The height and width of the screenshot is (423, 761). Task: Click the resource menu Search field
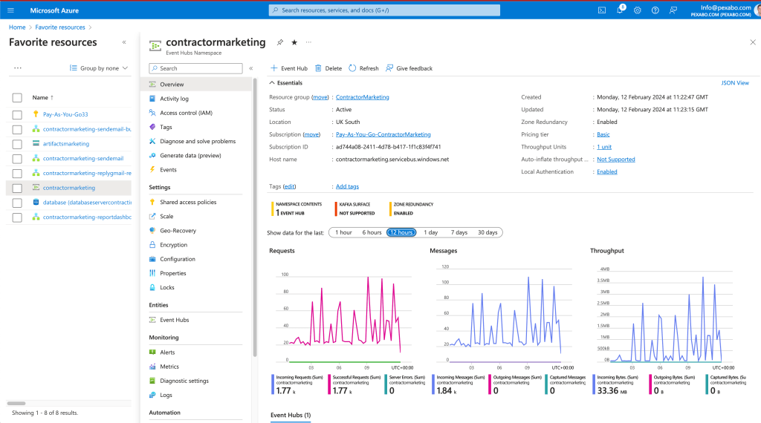click(x=195, y=68)
